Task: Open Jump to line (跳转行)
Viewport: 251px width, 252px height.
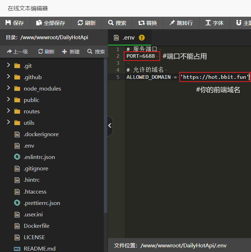Action: 181,23
